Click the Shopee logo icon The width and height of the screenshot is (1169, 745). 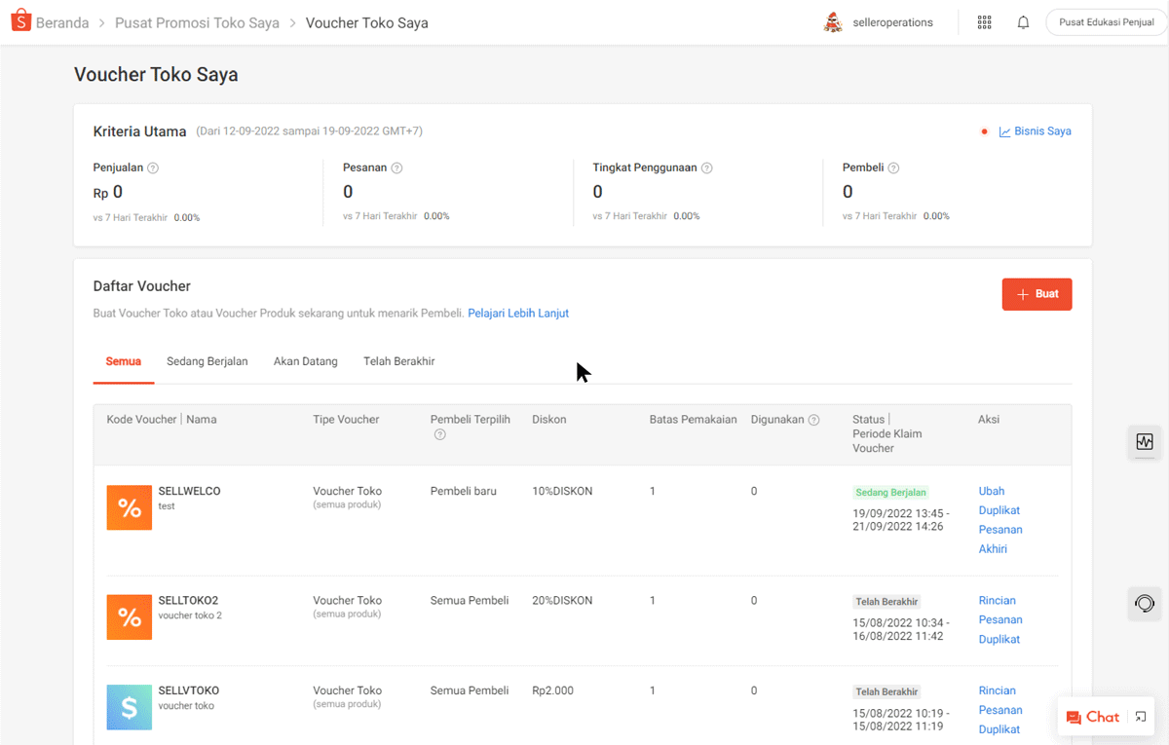[20, 22]
